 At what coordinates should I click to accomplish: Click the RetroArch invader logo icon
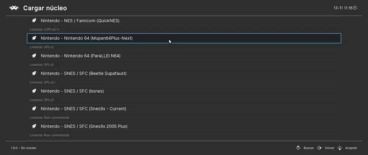[14, 8]
